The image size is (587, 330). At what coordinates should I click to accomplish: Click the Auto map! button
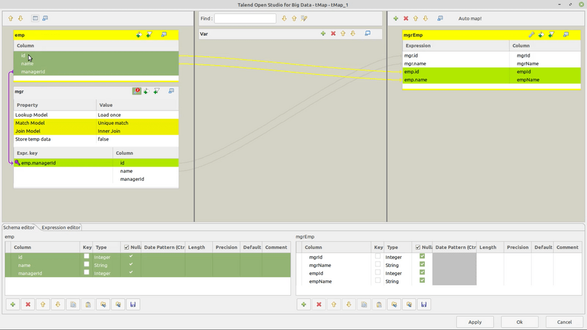tap(470, 18)
